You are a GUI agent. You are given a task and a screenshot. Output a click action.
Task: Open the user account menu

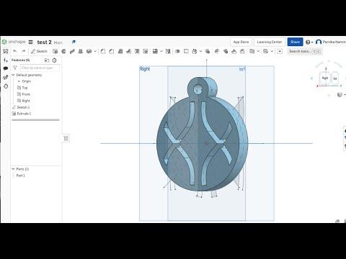[331, 42]
